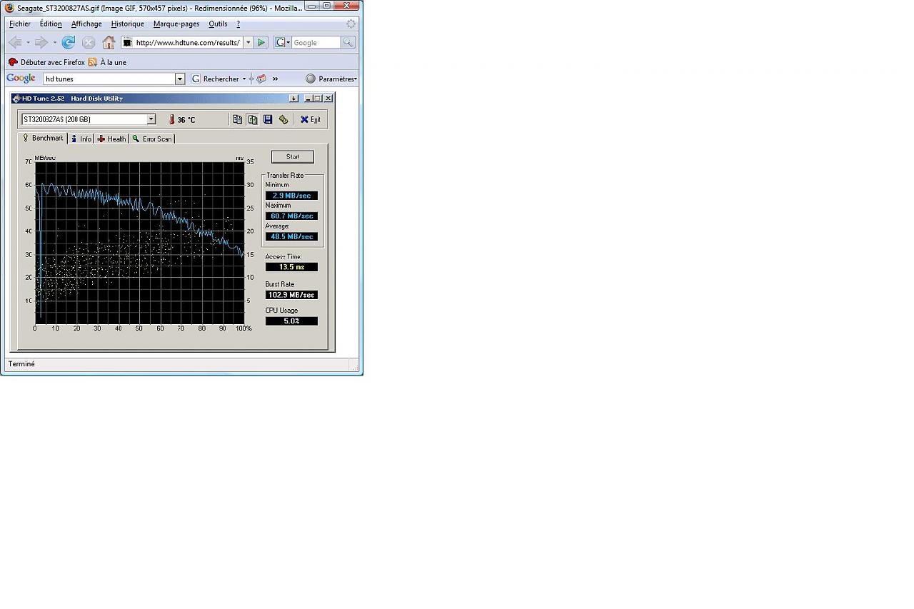Click the Transfer Rate group label
The width and height of the screenshot is (914, 609).
point(286,176)
